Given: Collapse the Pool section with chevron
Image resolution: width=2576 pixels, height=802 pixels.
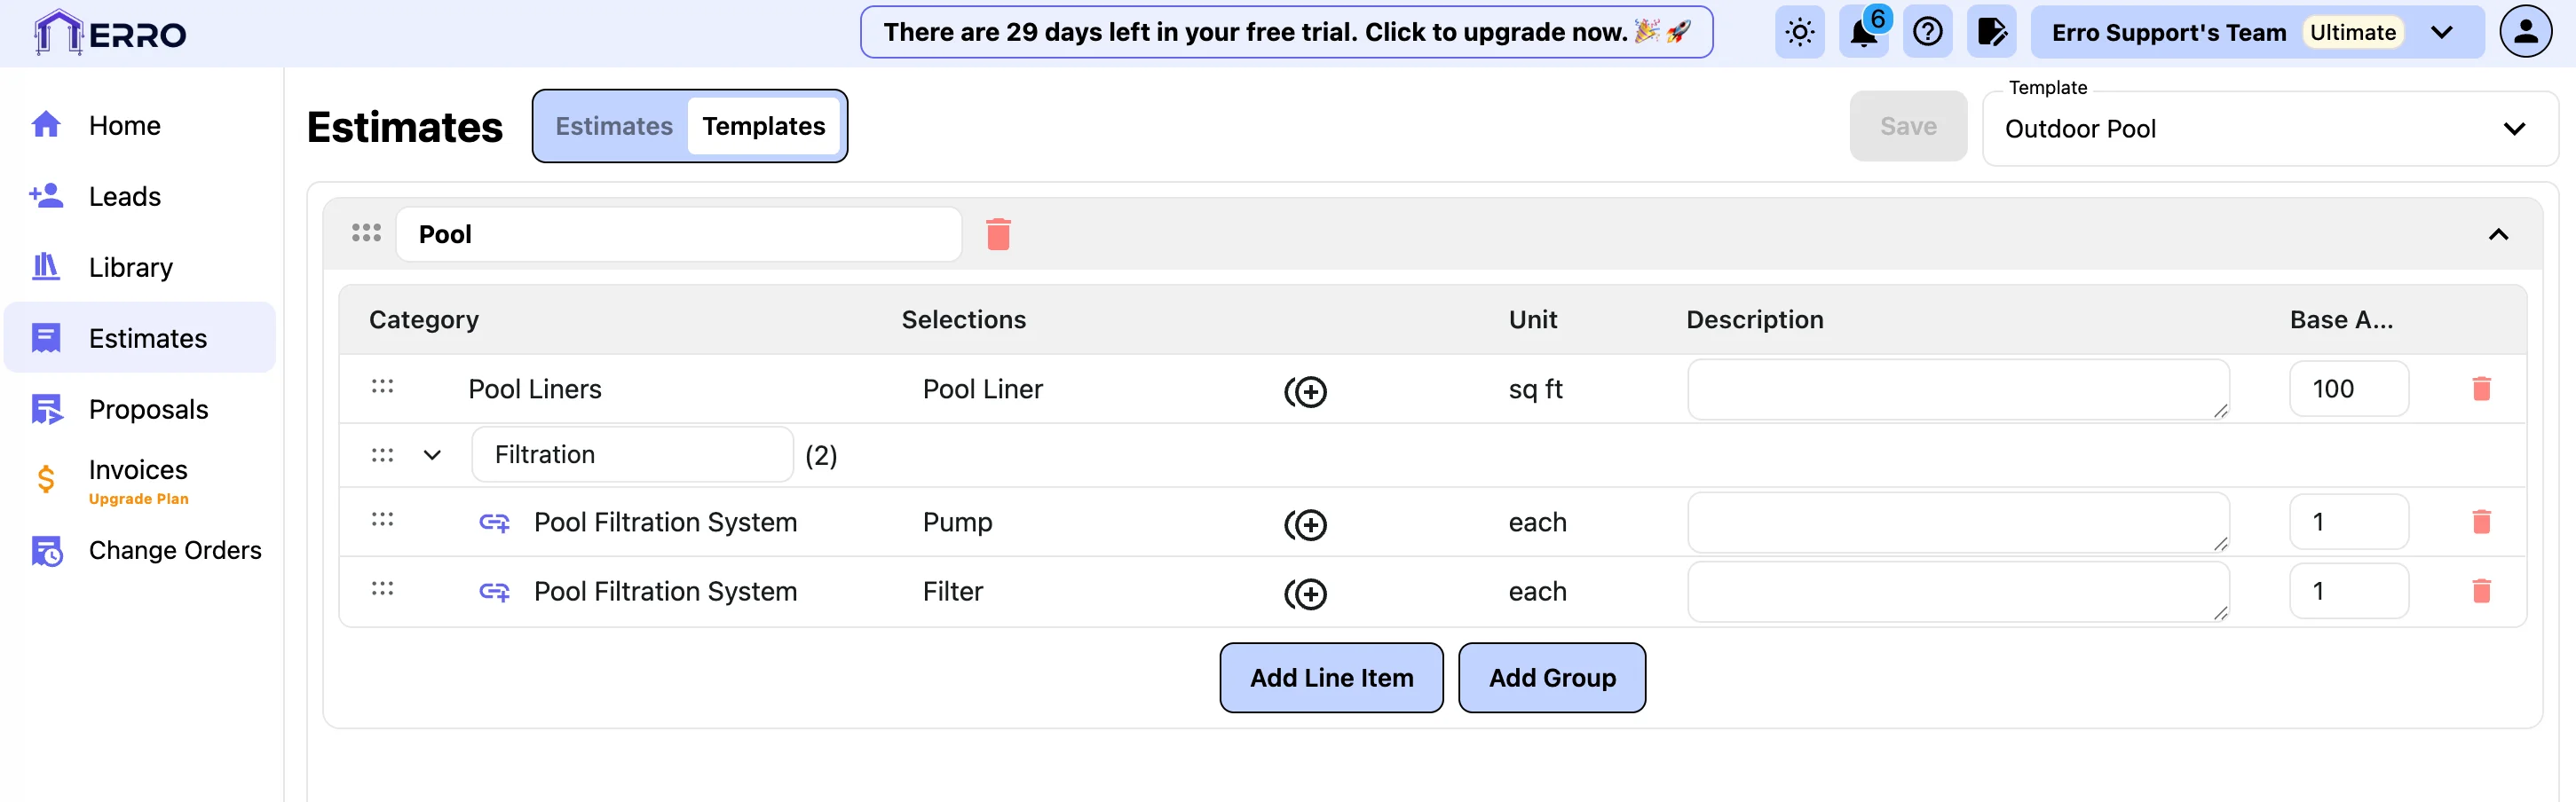Looking at the screenshot, I should [x=2497, y=234].
